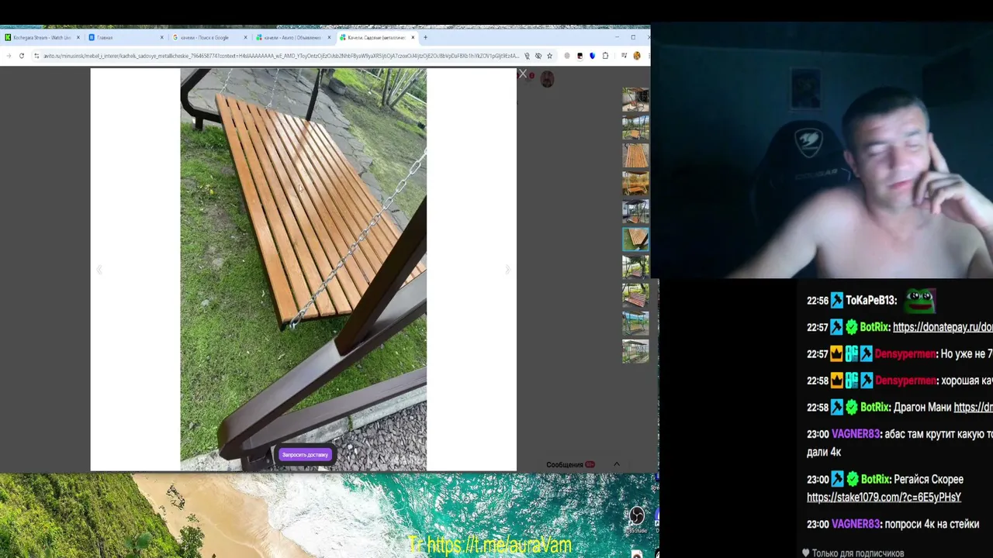Select the seventh gallery thumbnail
Viewport: 993px width, 558px height.
(635, 267)
